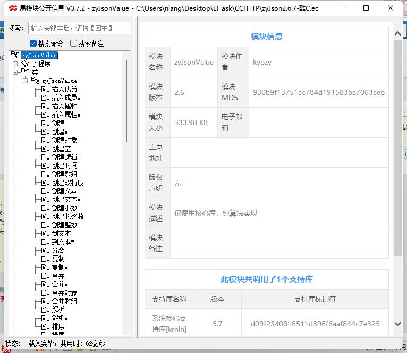The width and height of the screenshot is (407, 353).
Task: Click the app logo in title bar
Action: [x=12, y=8]
